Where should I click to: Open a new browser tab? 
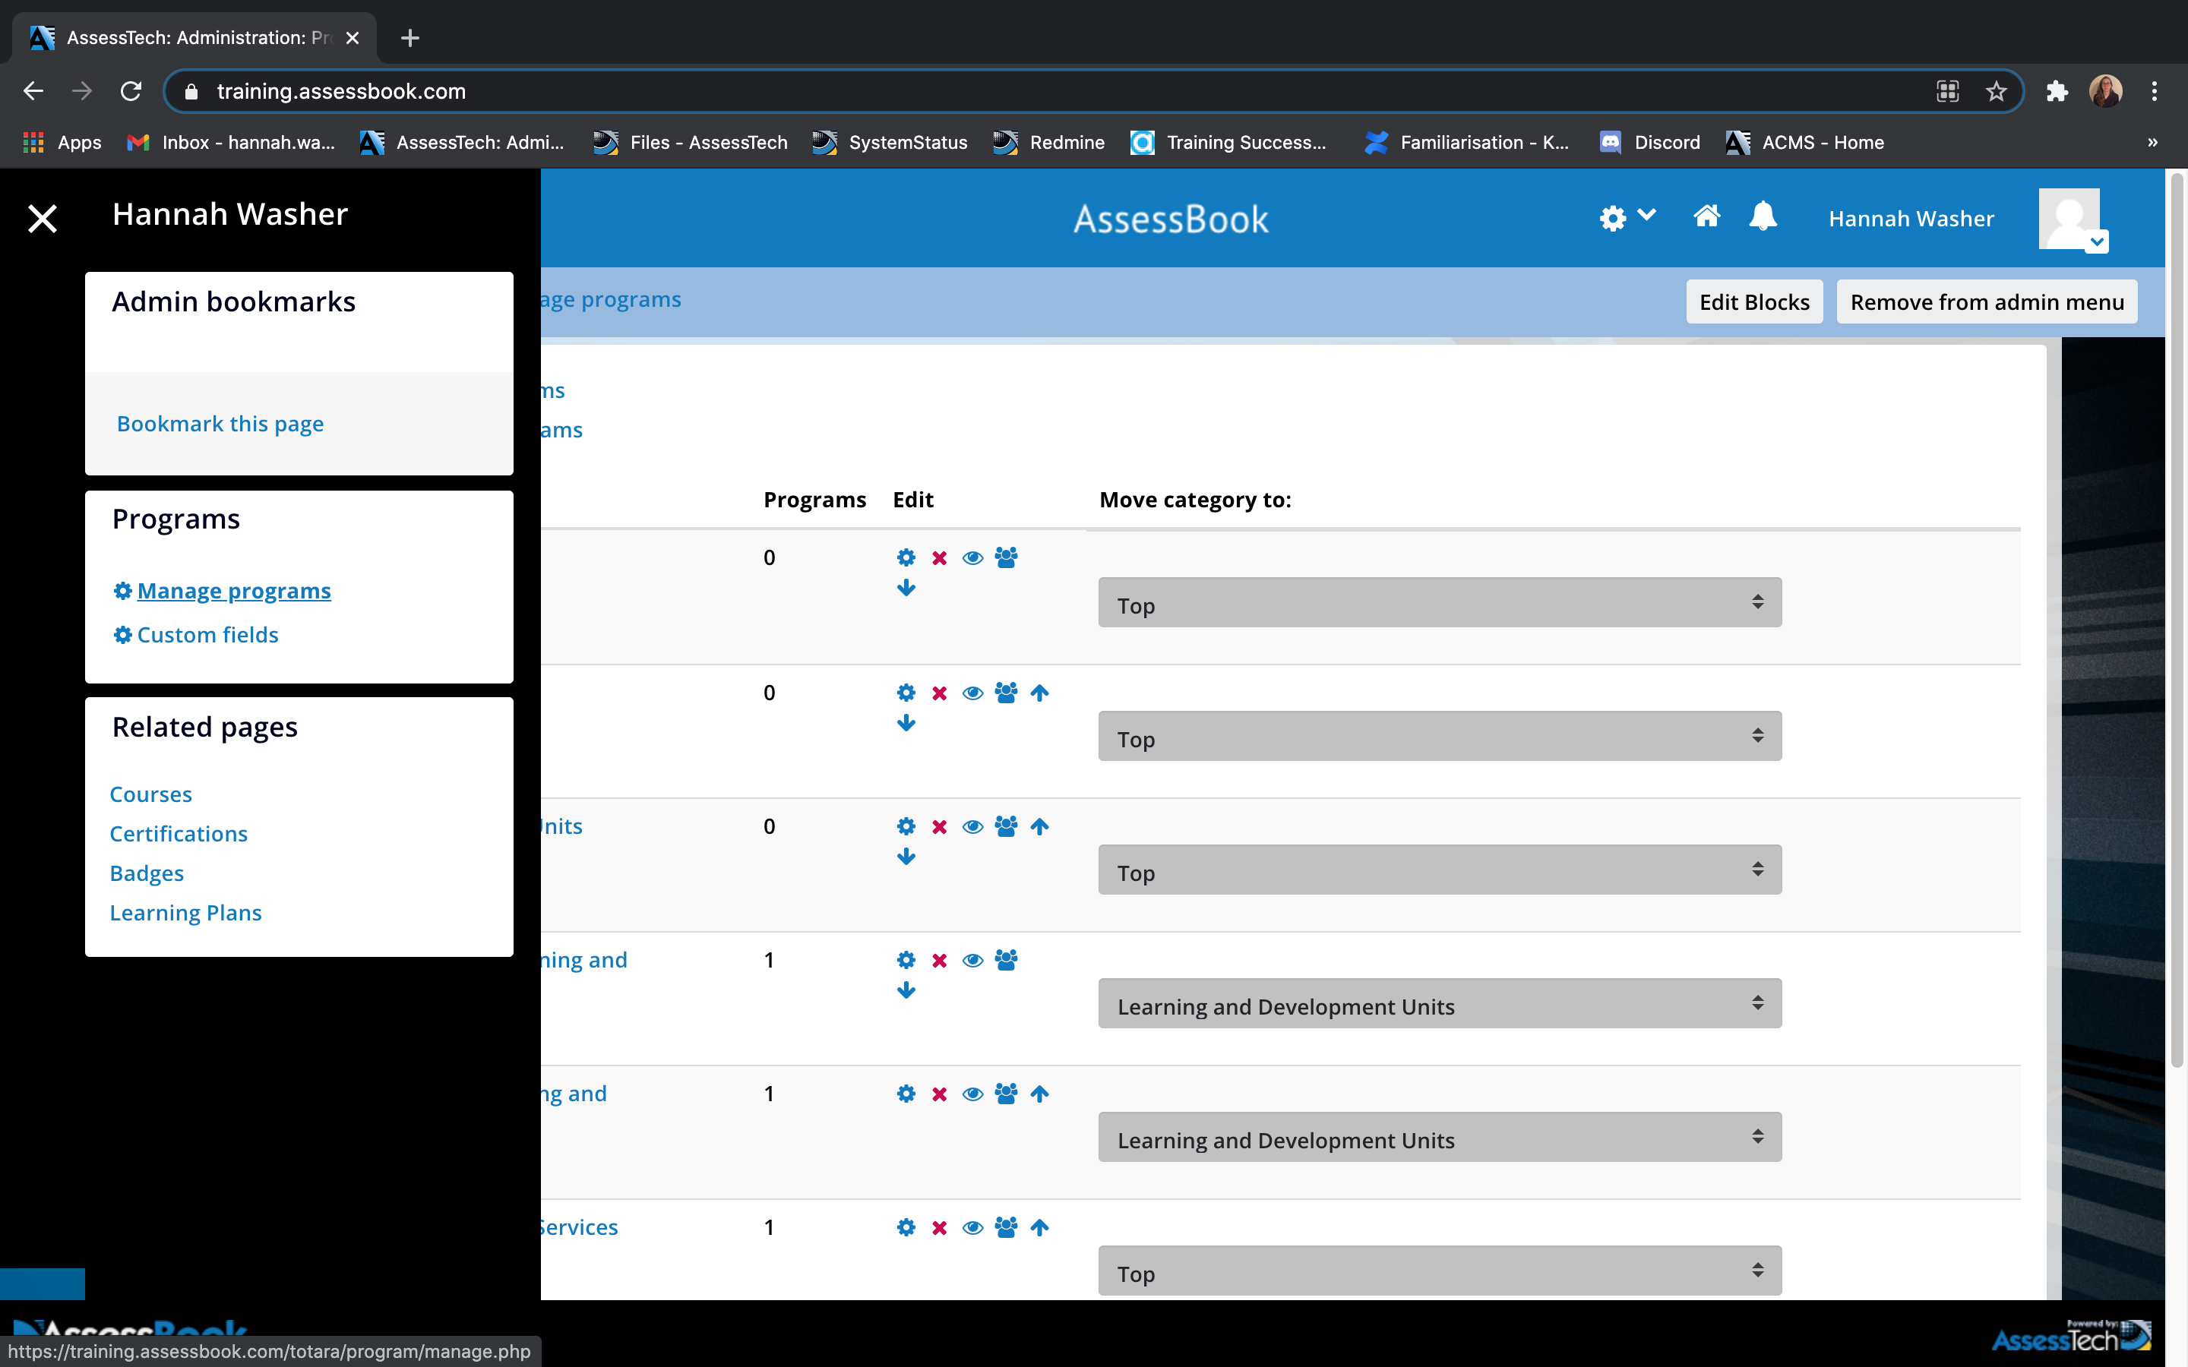409,38
